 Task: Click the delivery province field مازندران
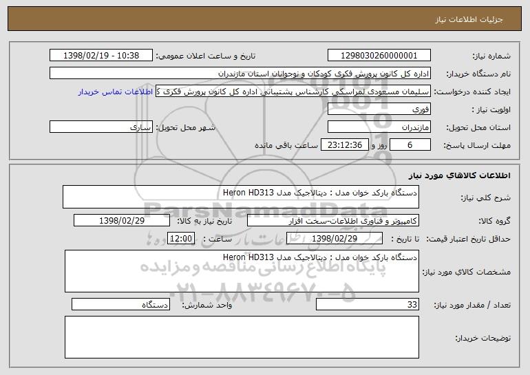pyautogui.click(x=379, y=127)
